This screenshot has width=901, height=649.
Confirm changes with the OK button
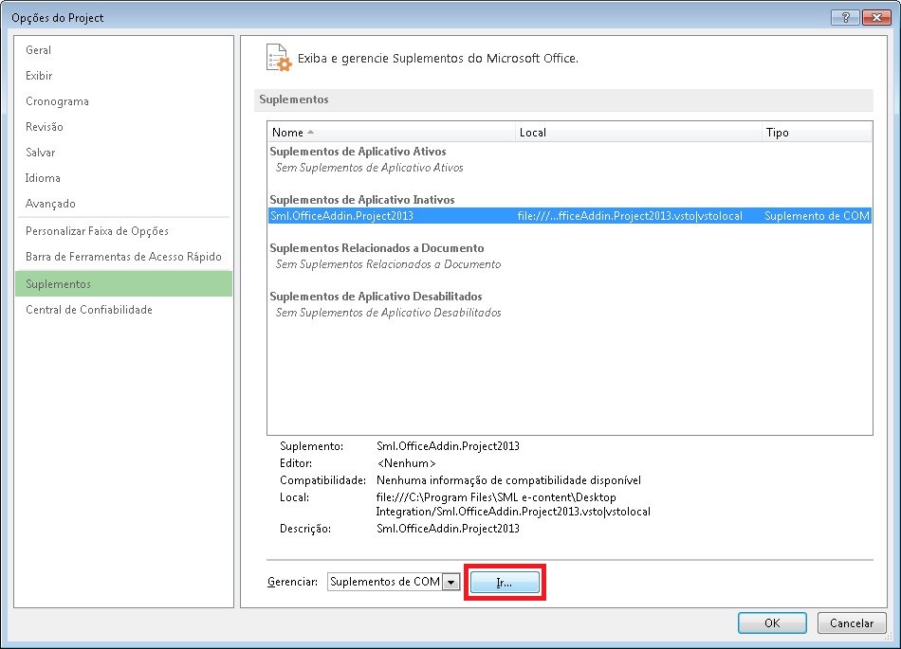(x=771, y=622)
